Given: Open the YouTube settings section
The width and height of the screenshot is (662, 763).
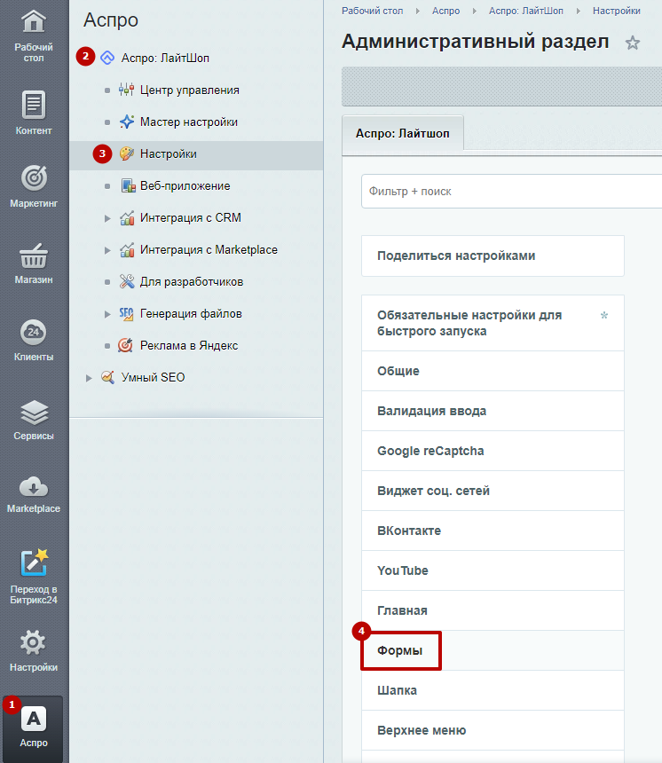Looking at the screenshot, I should 493,570.
